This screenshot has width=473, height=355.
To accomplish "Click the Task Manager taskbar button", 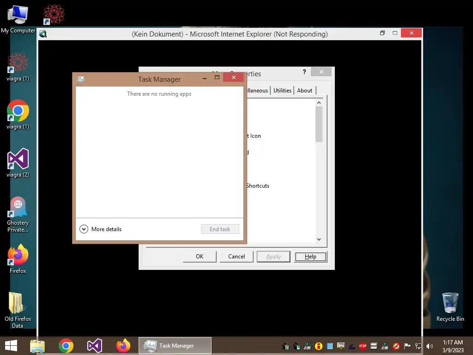I will (x=175, y=346).
